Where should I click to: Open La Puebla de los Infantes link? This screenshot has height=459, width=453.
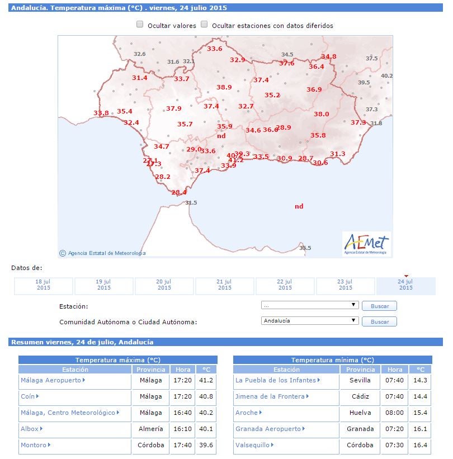pyautogui.click(x=276, y=380)
